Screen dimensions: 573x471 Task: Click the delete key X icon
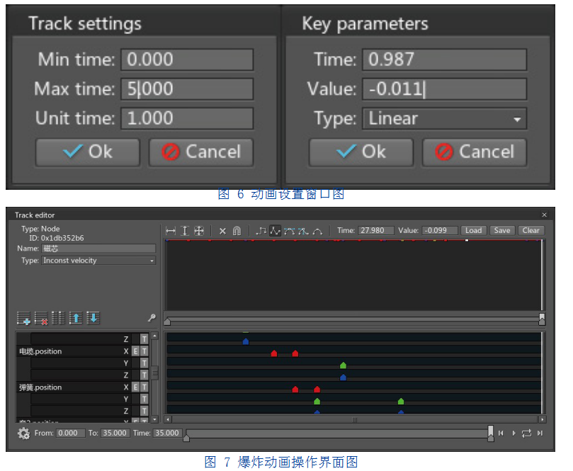coord(222,231)
